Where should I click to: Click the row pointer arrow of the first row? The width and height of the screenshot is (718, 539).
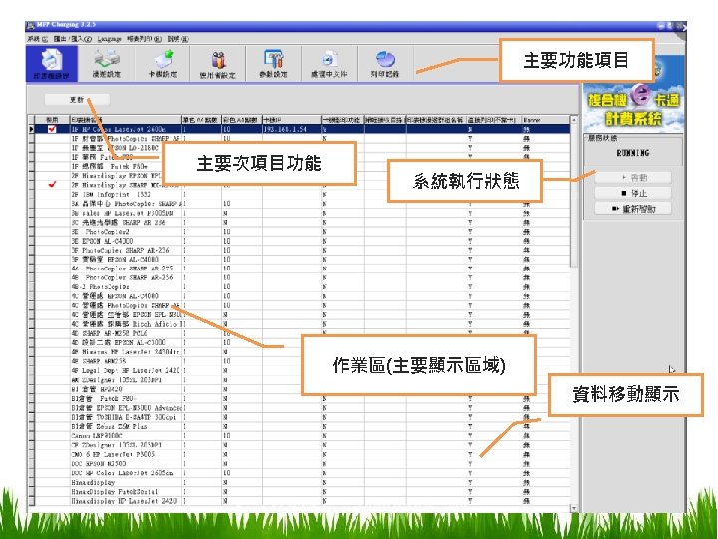click(31, 129)
